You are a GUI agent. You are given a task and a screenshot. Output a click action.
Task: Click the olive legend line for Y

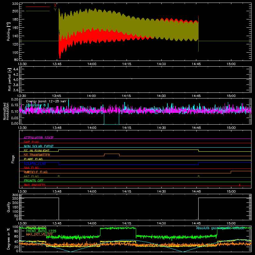(x=38, y=11)
